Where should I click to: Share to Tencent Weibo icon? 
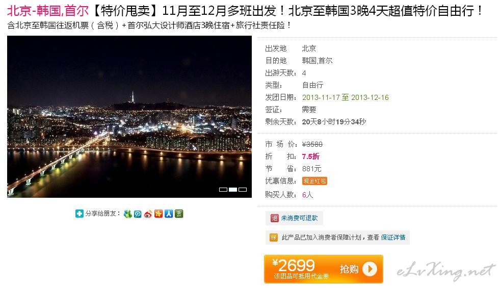[x=138, y=214]
